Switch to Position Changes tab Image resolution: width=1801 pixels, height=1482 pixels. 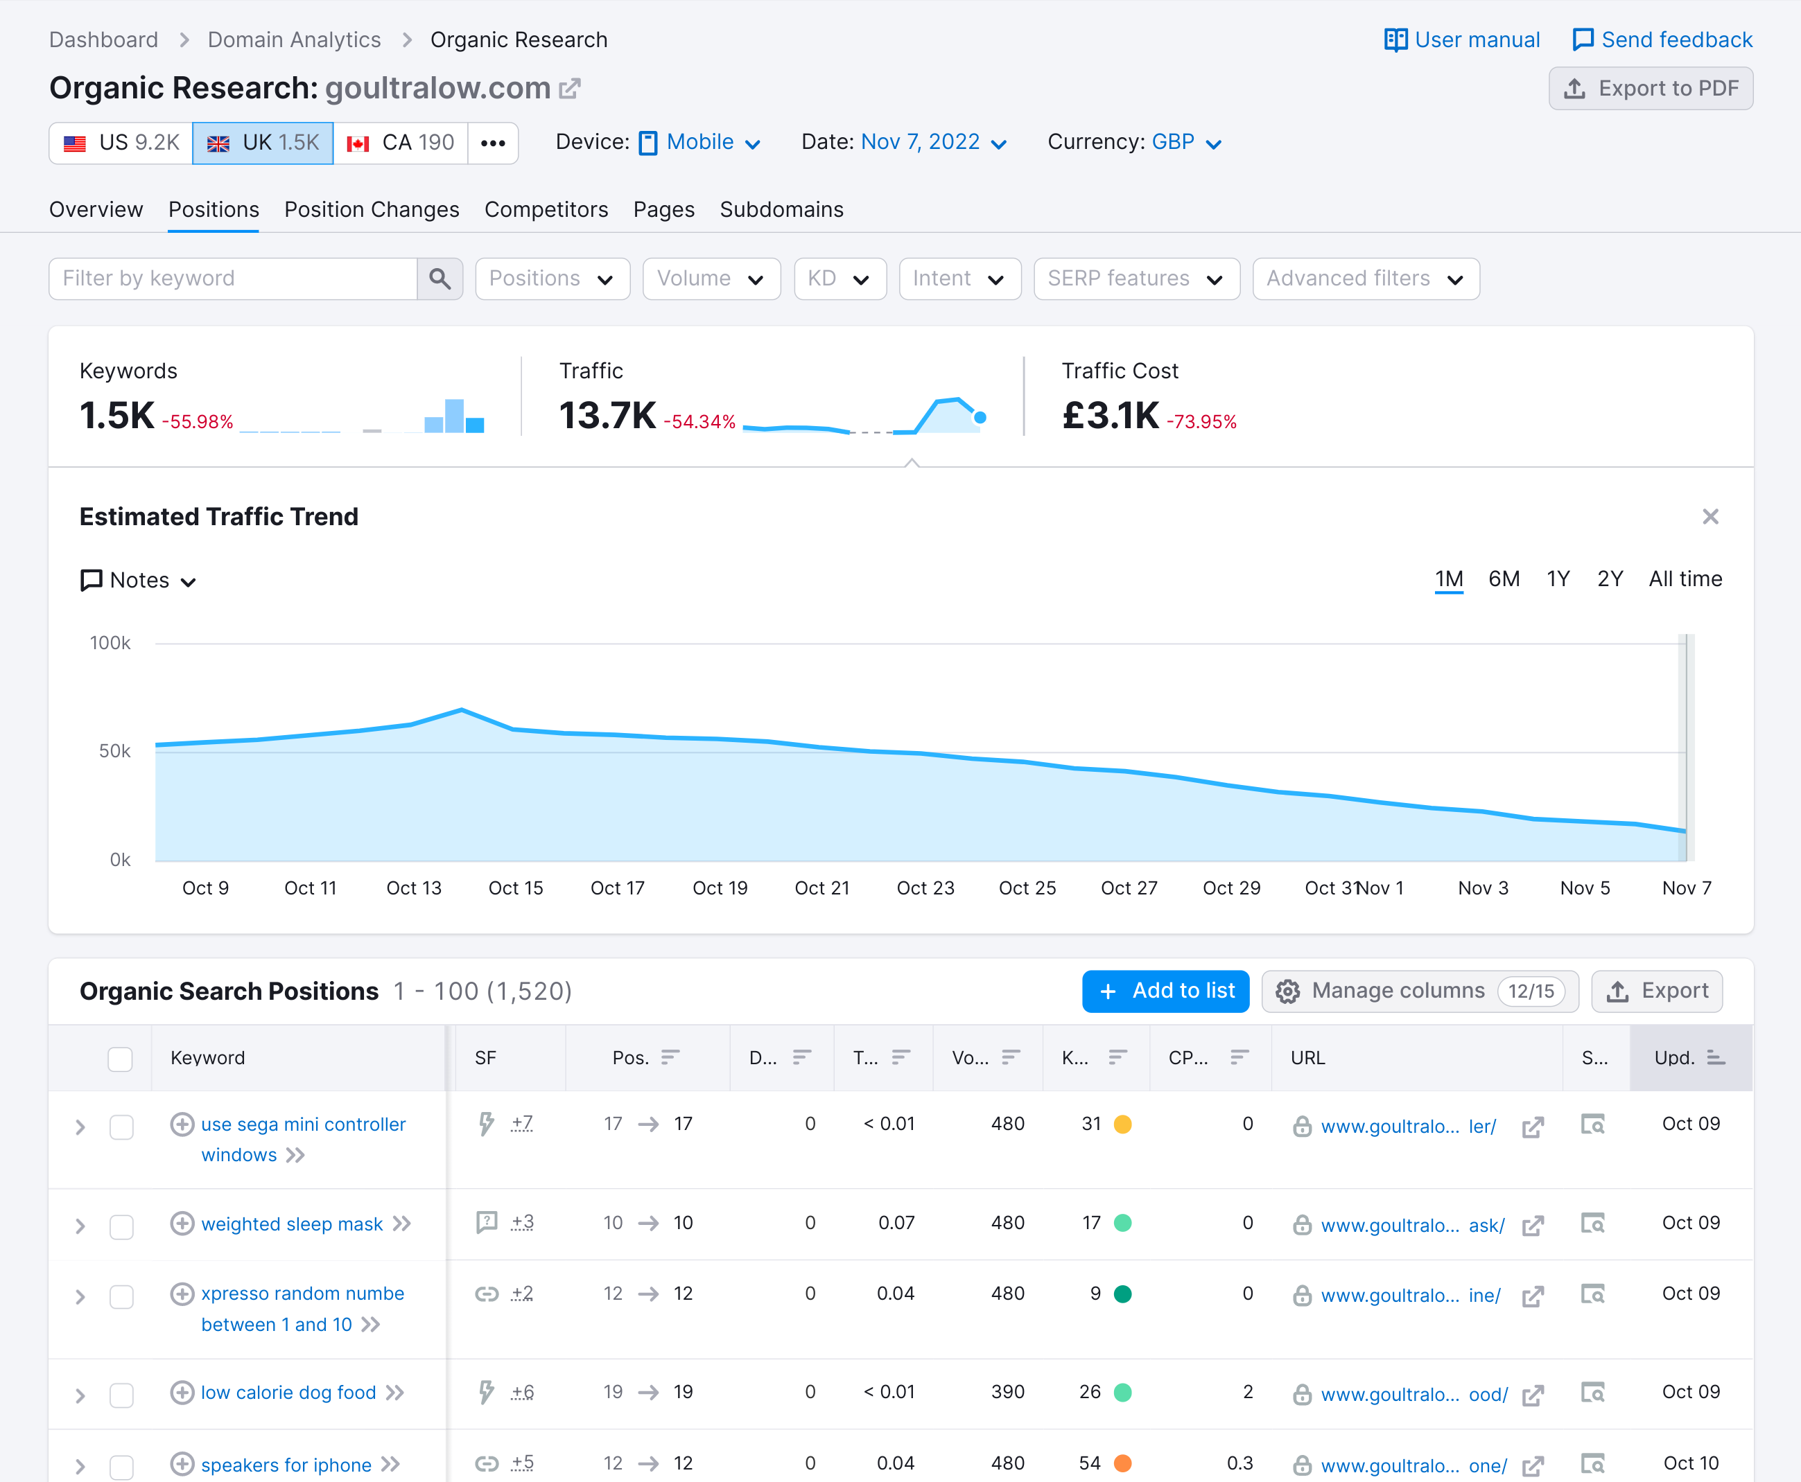tap(372, 210)
